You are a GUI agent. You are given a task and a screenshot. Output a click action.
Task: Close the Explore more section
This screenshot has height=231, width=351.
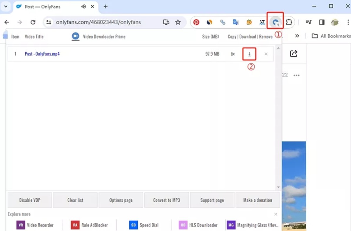point(276,214)
